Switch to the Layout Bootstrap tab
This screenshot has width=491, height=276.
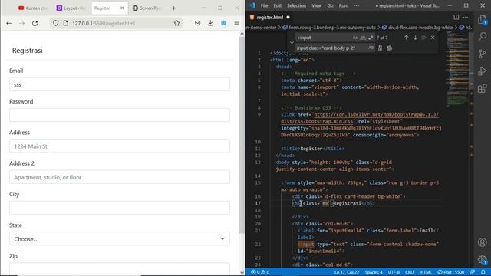point(71,8)
